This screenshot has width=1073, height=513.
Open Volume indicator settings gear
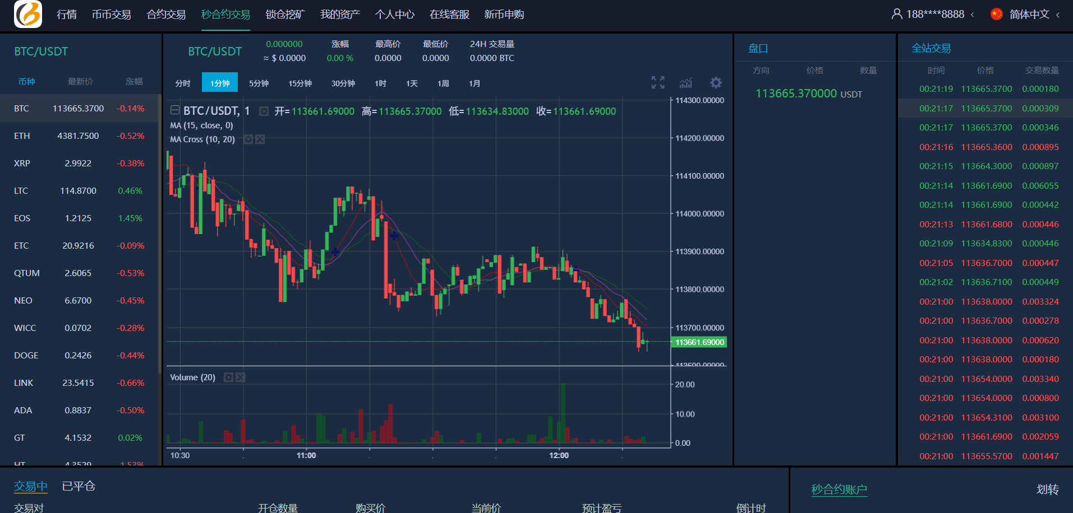(228, 377)
